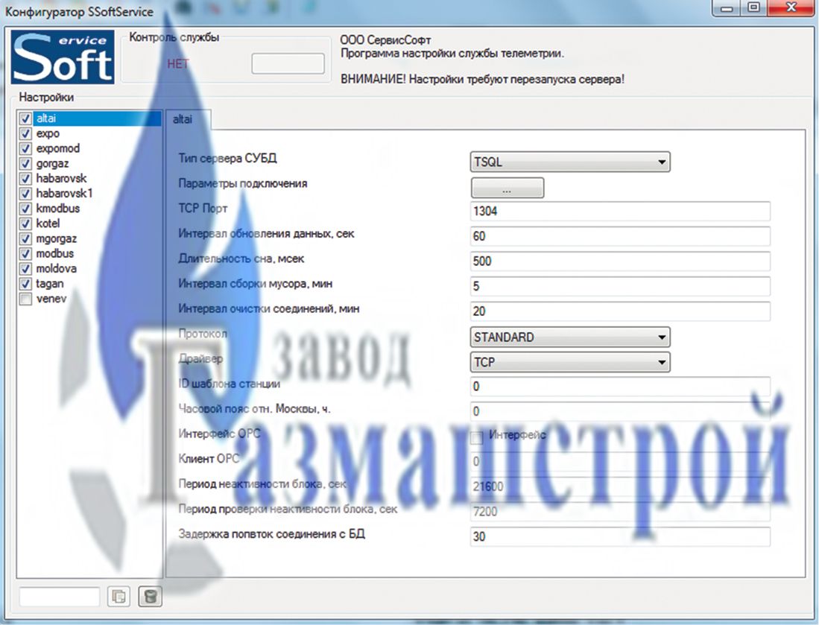Click the SoftService logo image
The height and width of the screenshot is (625, 819).
(x=63, y=57)
